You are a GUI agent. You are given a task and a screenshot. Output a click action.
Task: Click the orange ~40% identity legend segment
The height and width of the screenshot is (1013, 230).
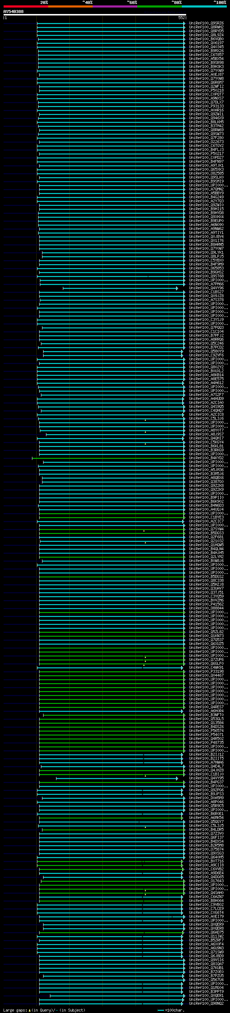pyautogui.click(x=70, y=6)
